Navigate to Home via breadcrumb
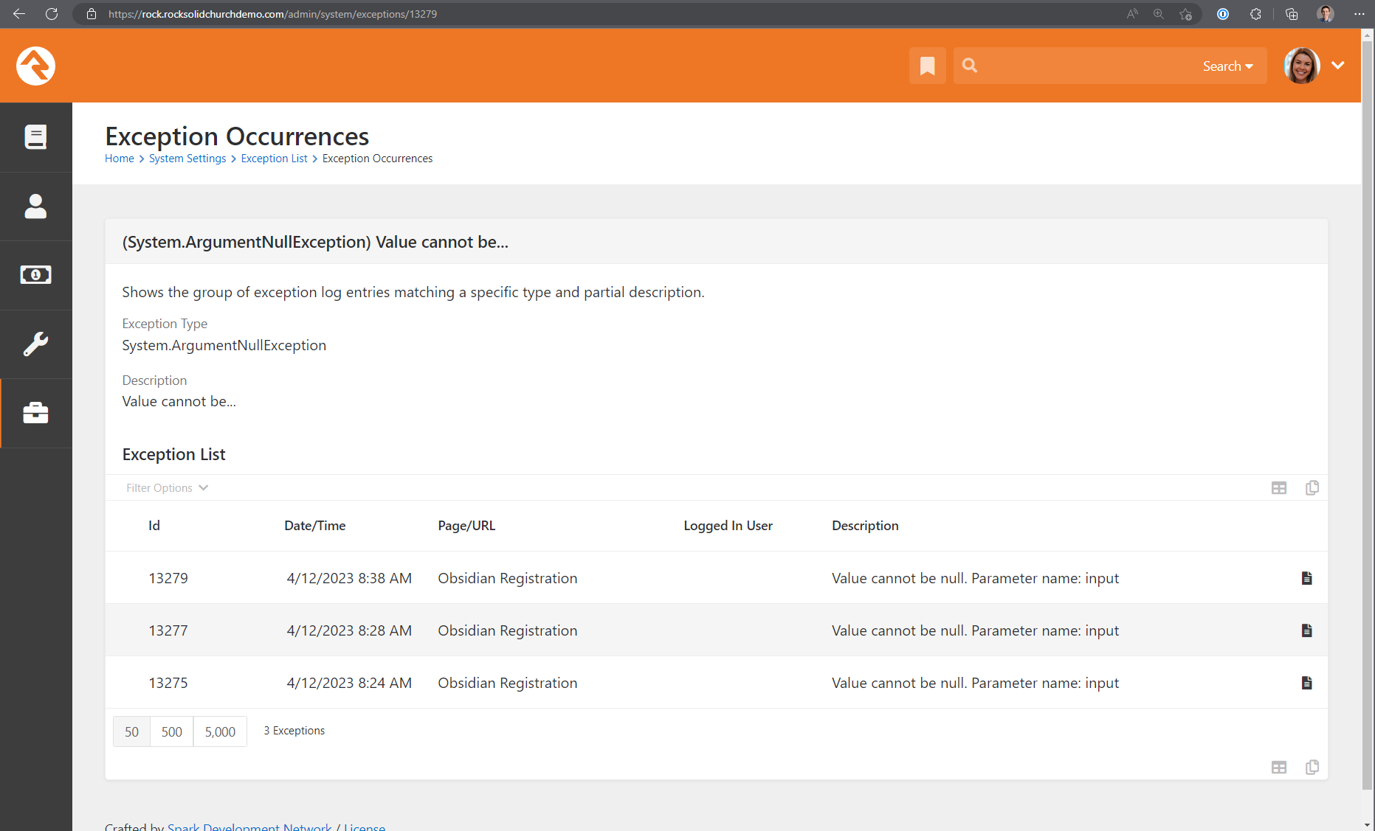Screen dimensions: 1375x831 [x=119, y=158]
